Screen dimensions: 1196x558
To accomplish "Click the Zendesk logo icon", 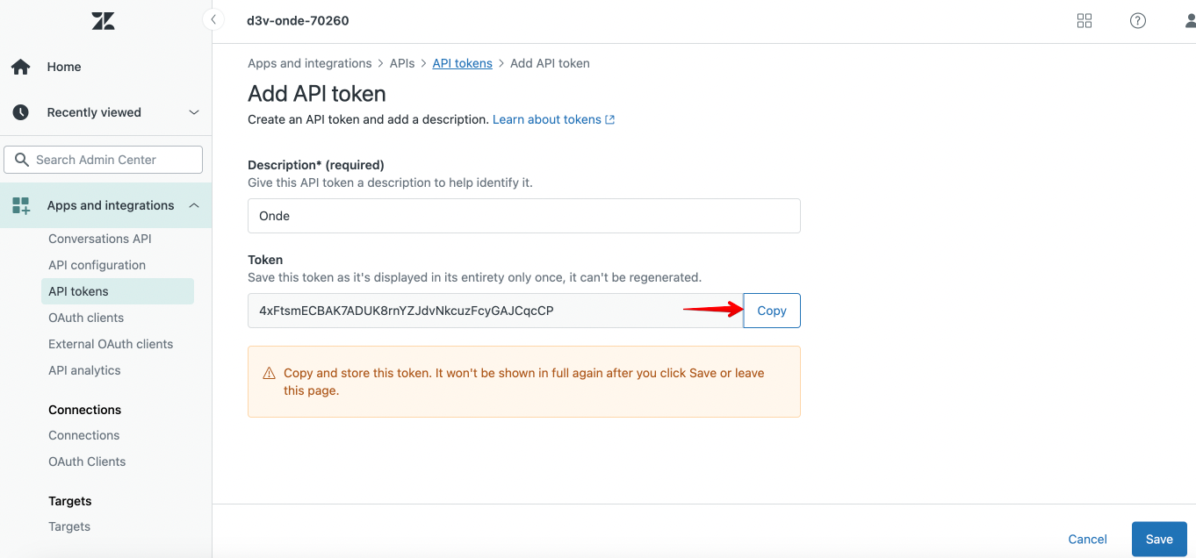I will pyautogui.click(x=103, y=21).
